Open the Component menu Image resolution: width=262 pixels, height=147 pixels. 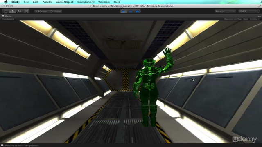(x=86, y=2)
